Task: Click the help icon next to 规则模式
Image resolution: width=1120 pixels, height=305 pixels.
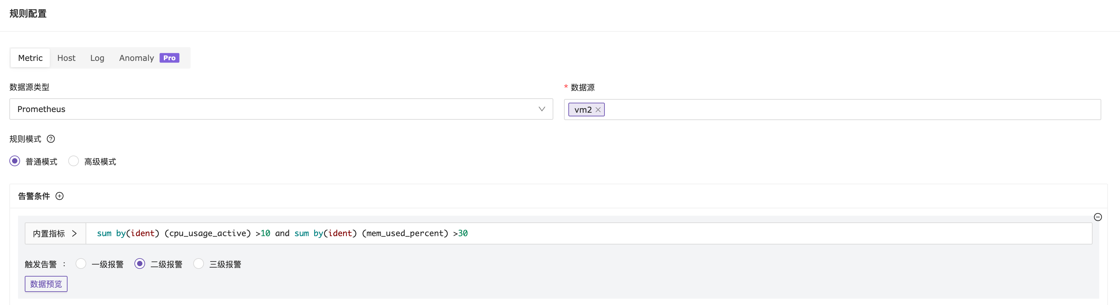Action: coord(51,139)
